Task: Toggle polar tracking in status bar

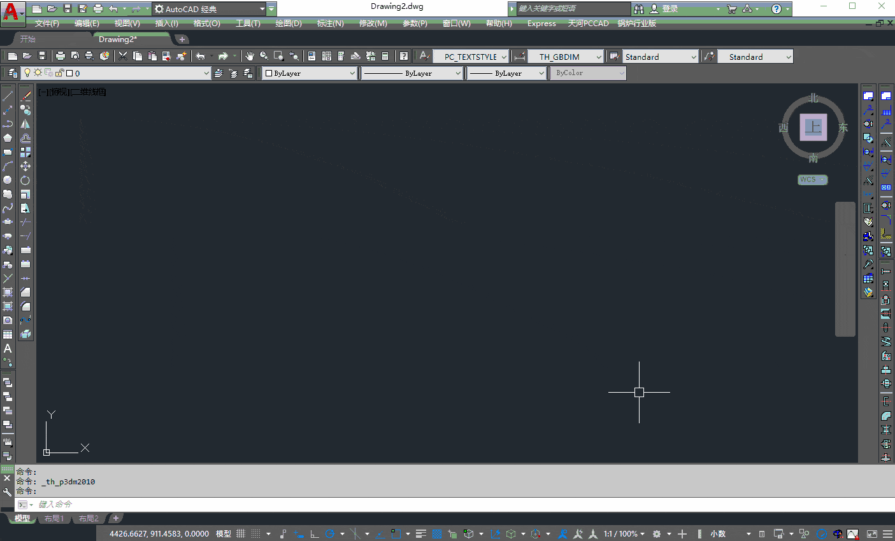Action: (x=330, y=533)
